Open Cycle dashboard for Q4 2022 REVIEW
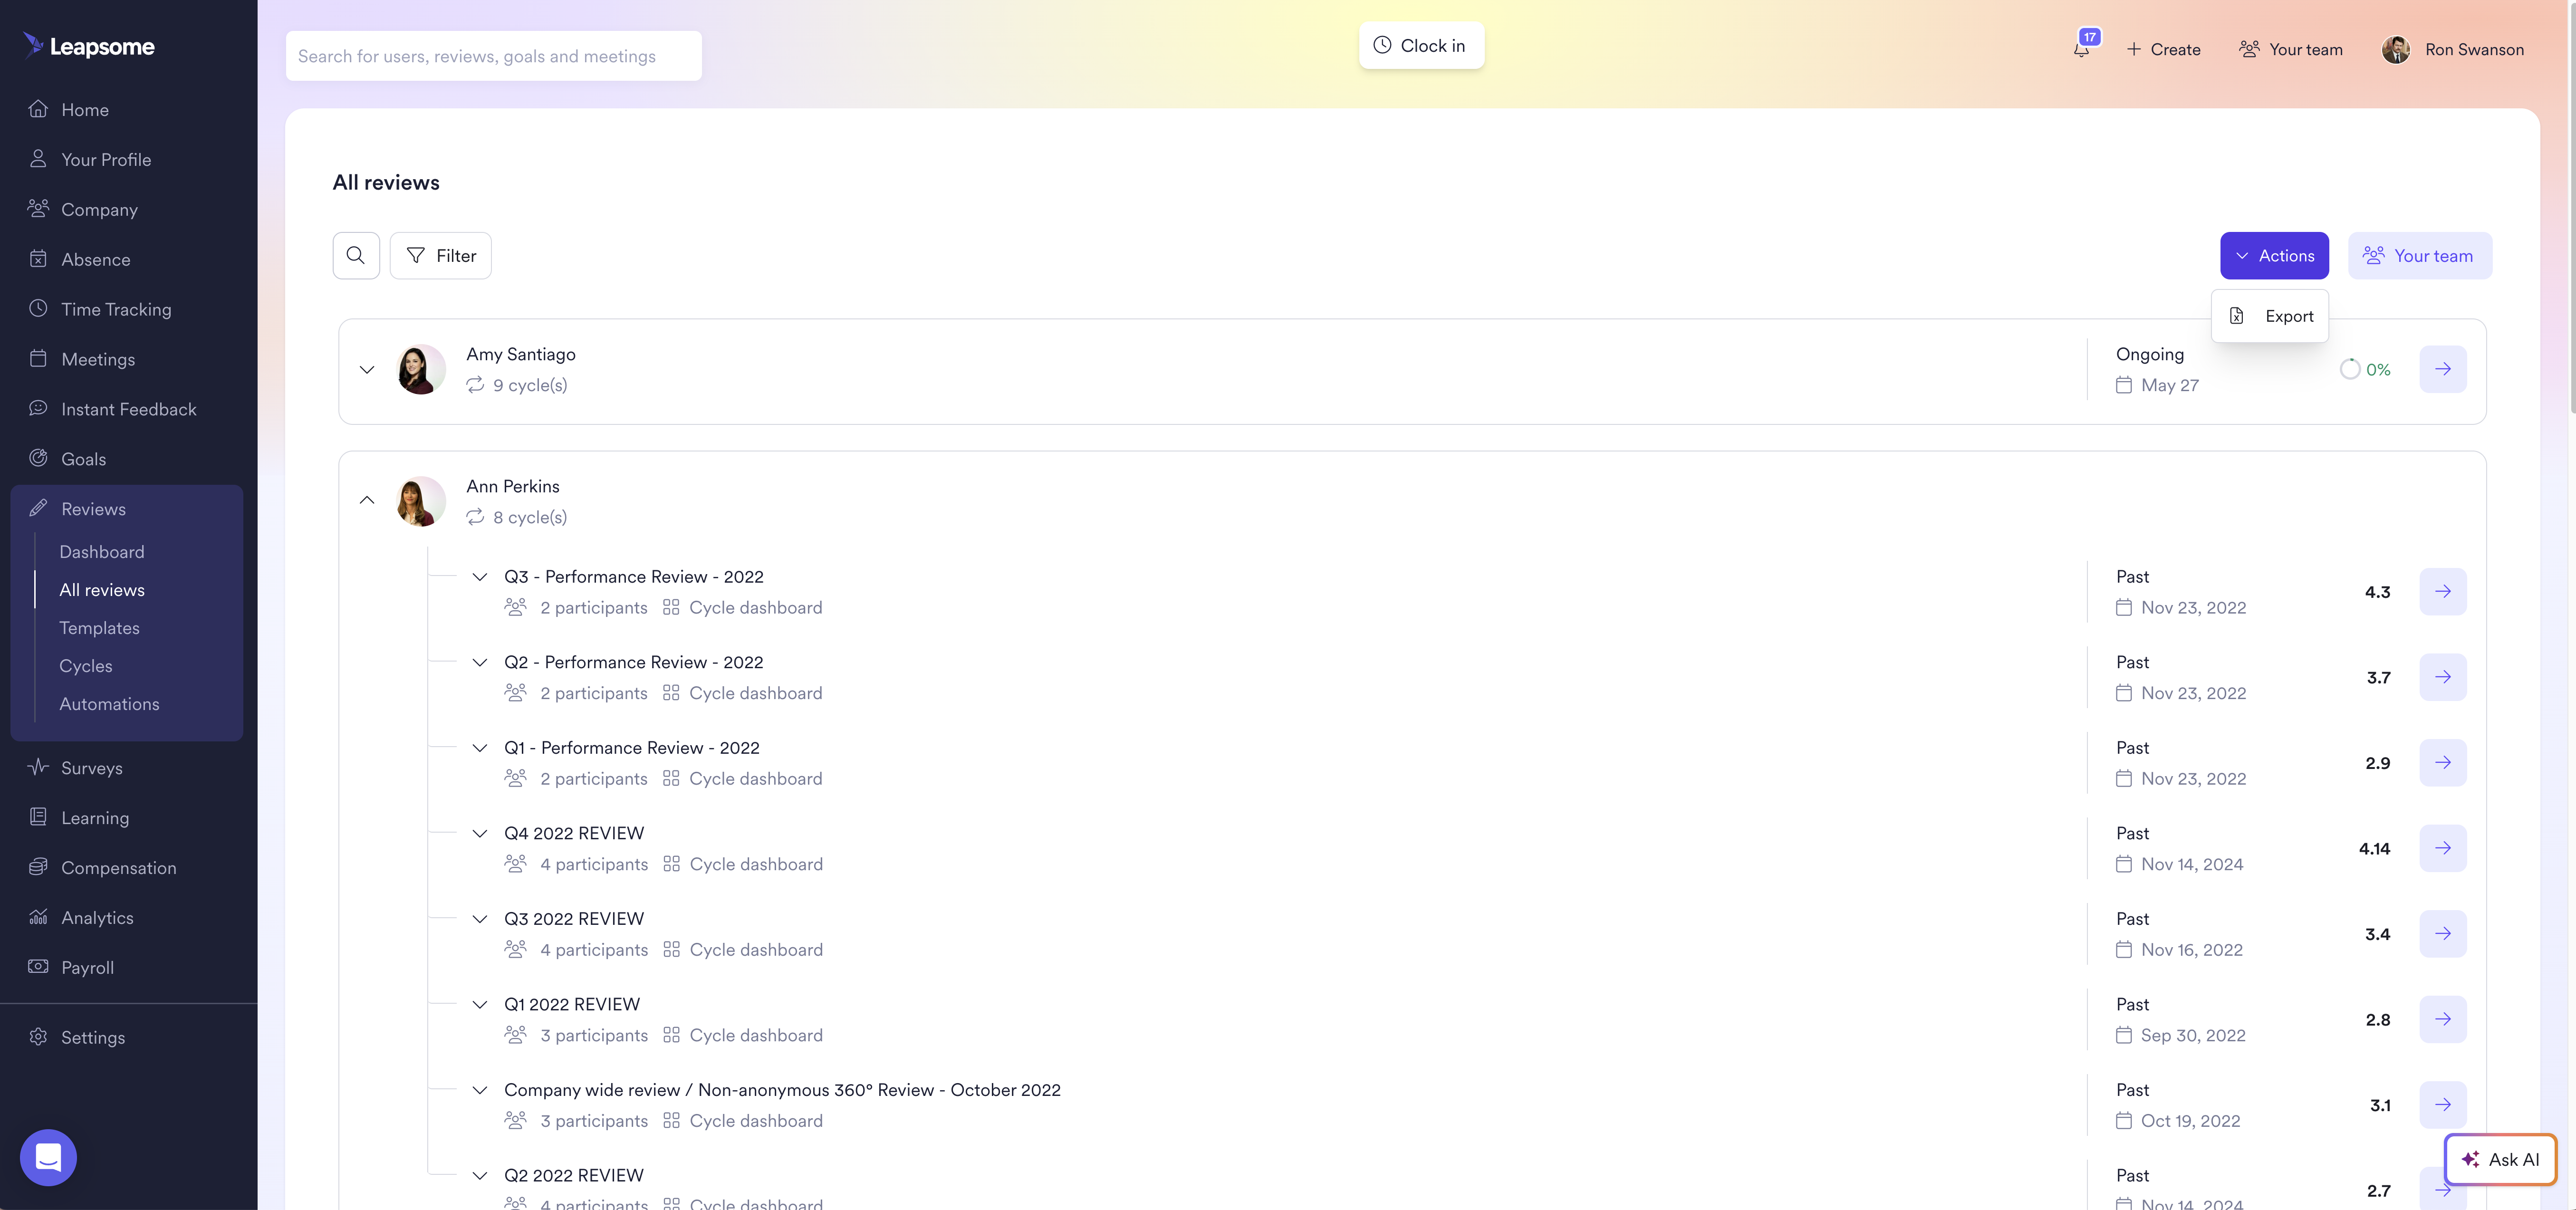Viewport: 2576px width, 1210px height. click(743, 864)
